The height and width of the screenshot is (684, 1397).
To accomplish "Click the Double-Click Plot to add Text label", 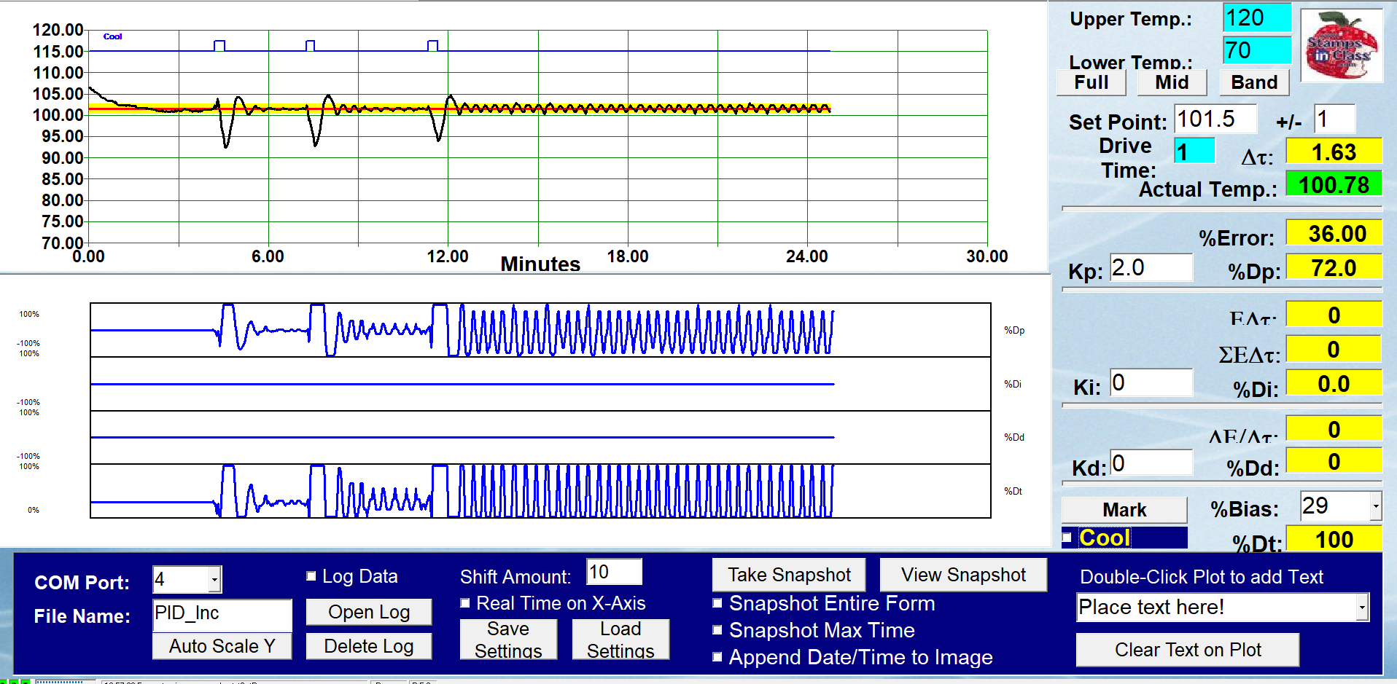I will [x=1201, y=577].
